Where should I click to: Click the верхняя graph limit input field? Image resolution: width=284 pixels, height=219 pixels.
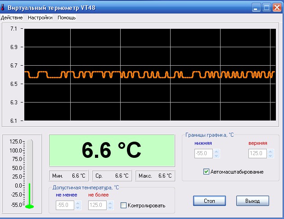(x=257, y=153)
